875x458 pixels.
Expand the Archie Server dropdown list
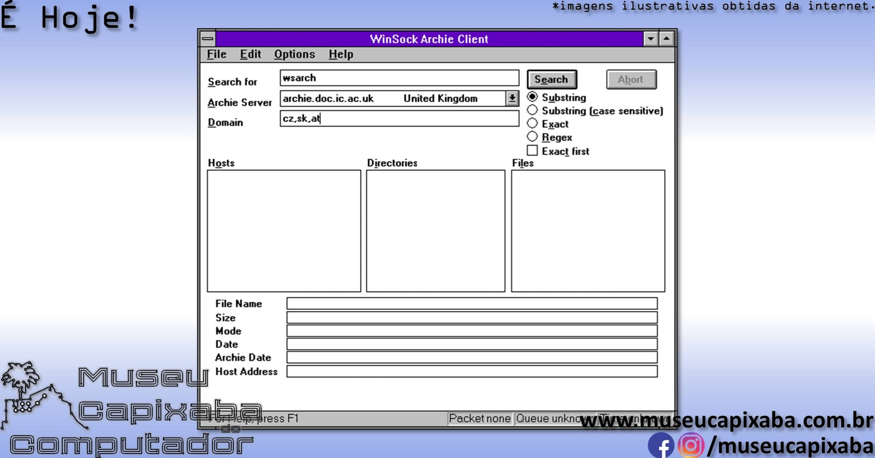[x=512, y=99]
